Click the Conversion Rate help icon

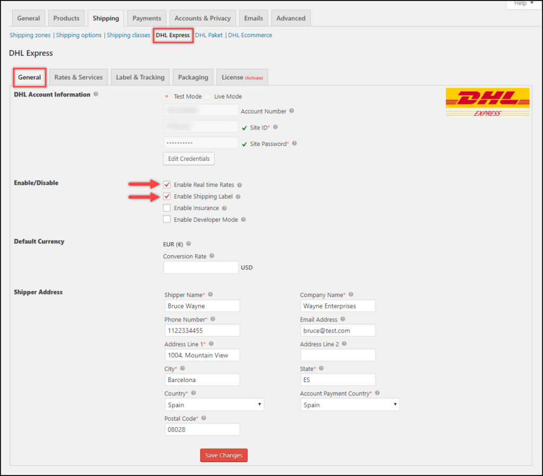[212, 256]
